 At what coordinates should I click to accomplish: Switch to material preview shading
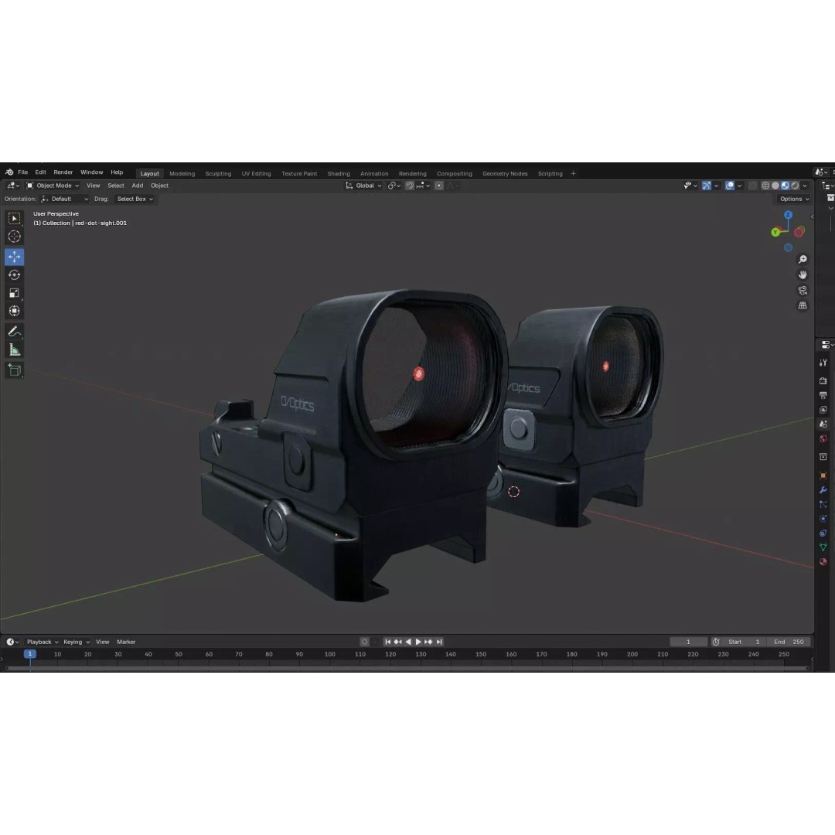(x=785, y=186)
